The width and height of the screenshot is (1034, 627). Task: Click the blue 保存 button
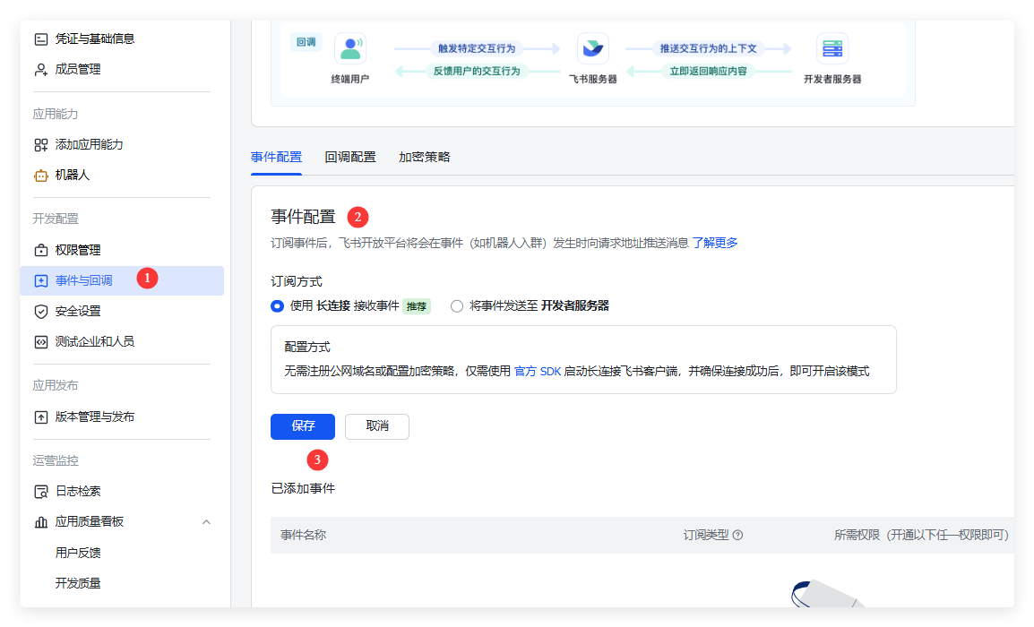coord(303,426)
